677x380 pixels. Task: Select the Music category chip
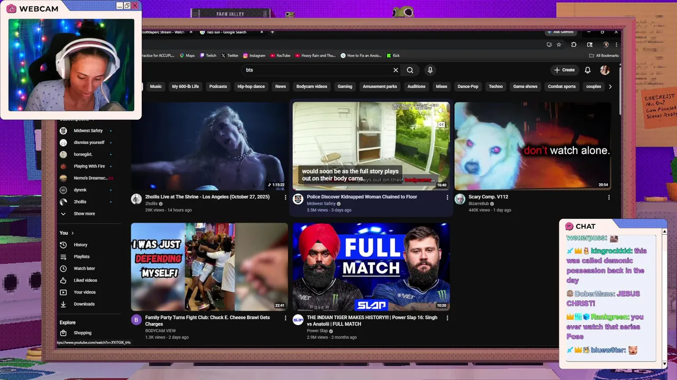tap(155, 87)
